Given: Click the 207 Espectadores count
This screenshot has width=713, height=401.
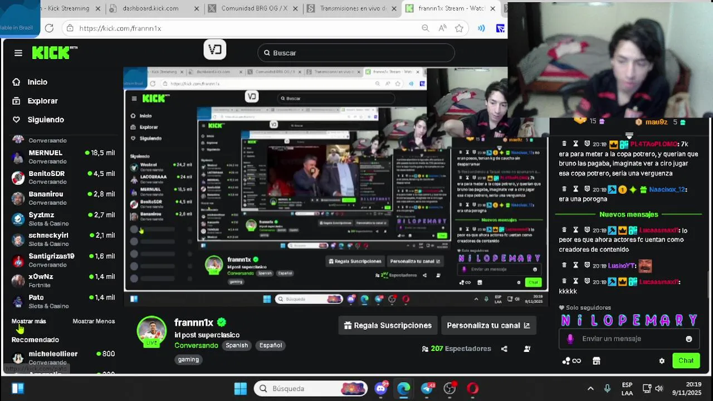Looking at the screenshot, I should pyautogui.click(x=457, y=349).
